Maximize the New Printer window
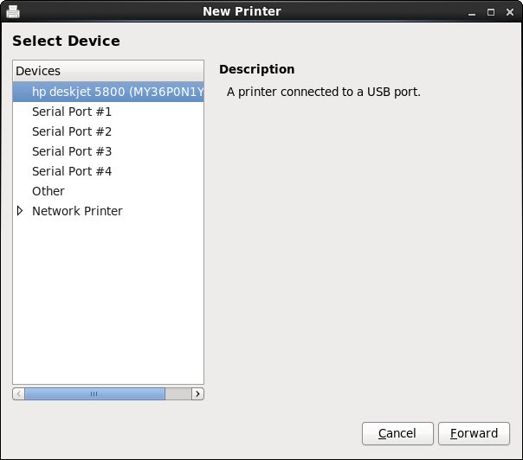Image resolution: width=523 pixels, height=460 pixels. pos(491,12)
